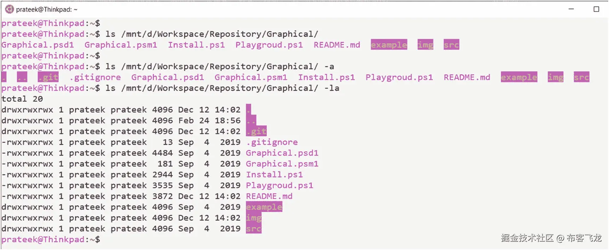Click Graphical.psd1 in the long listing
The image size is (609, 250).
(282, 153)
